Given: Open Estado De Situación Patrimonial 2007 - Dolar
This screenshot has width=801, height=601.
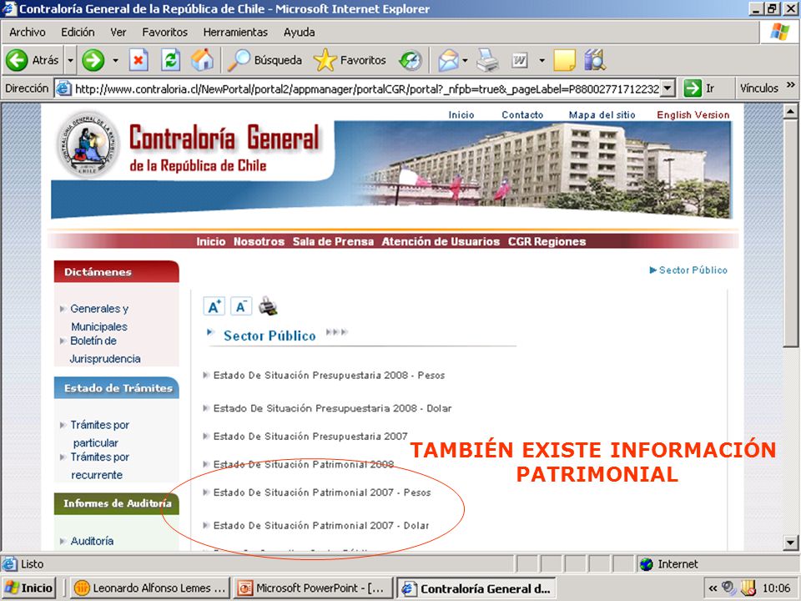Looking at the screenshot, I should click(x=321, y=525).
